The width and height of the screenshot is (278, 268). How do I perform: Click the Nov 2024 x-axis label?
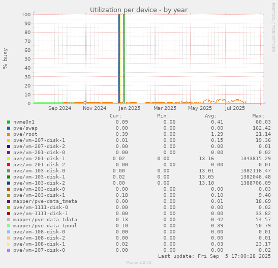point(95,108)
